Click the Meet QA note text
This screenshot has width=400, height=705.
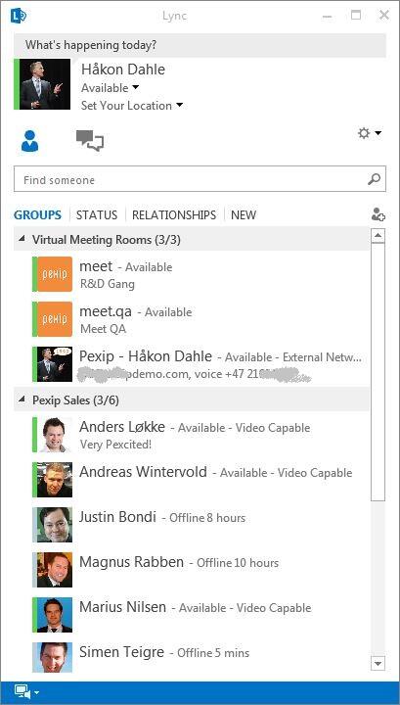104,329
